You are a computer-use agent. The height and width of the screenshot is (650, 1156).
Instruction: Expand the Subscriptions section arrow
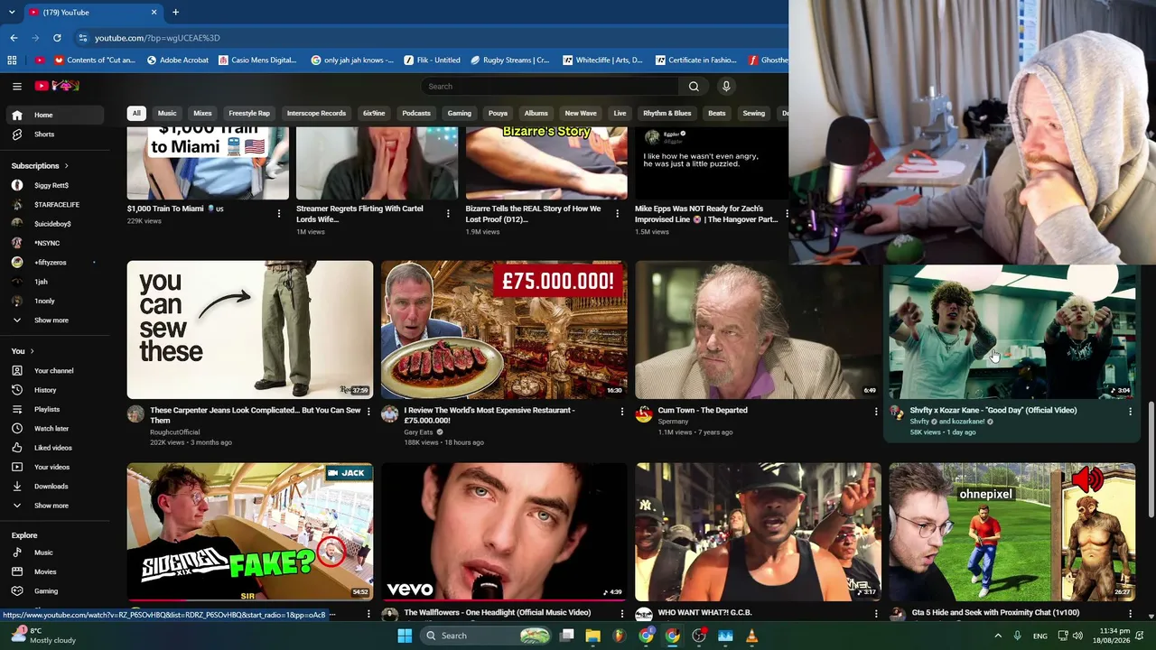pos(66,166)
